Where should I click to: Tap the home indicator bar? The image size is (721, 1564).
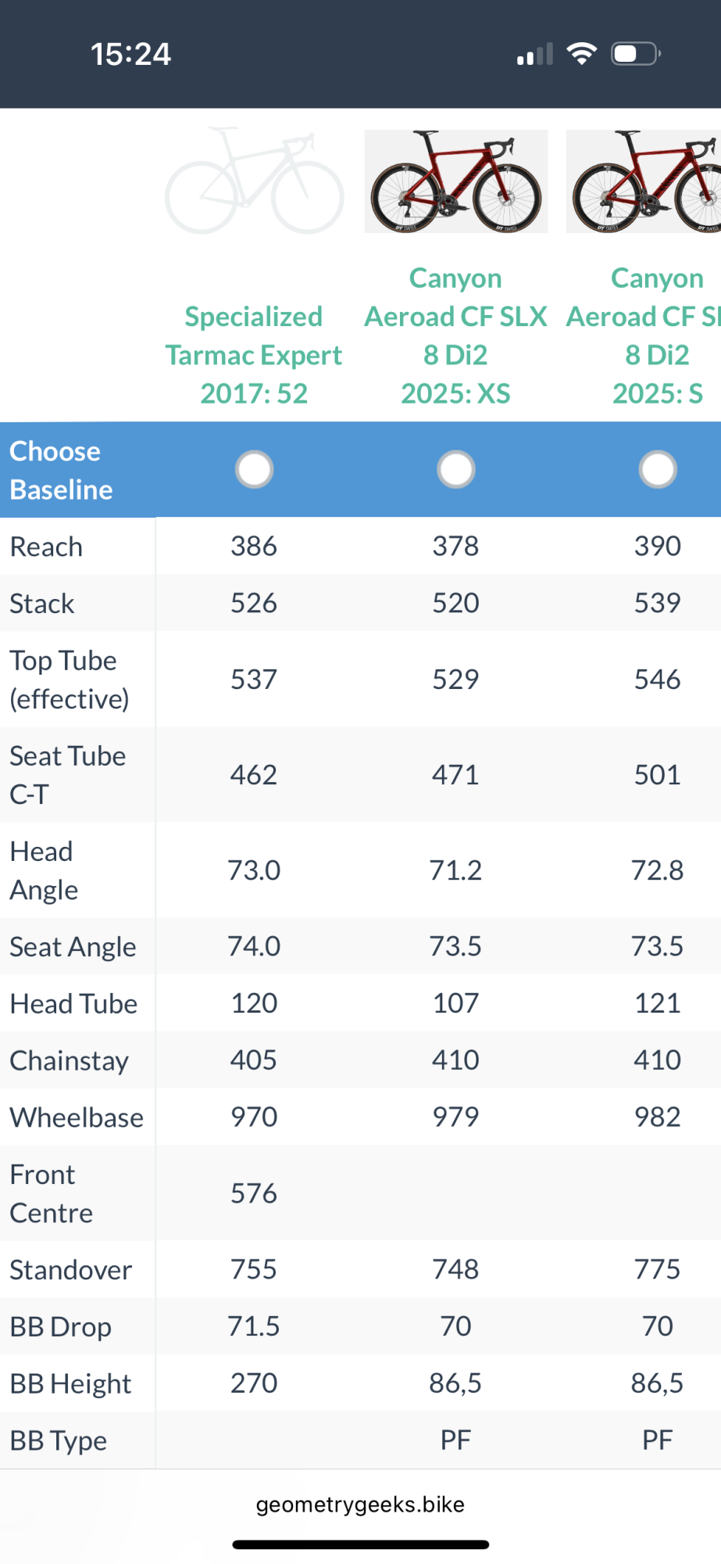(x=360, y=1544)
